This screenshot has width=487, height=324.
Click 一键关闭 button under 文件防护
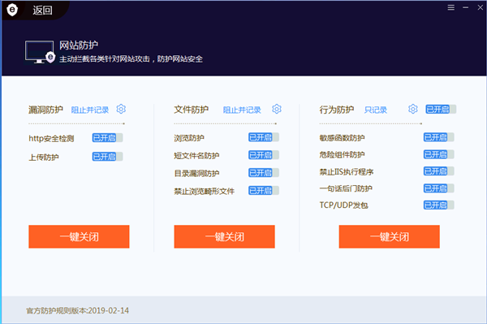224,237
